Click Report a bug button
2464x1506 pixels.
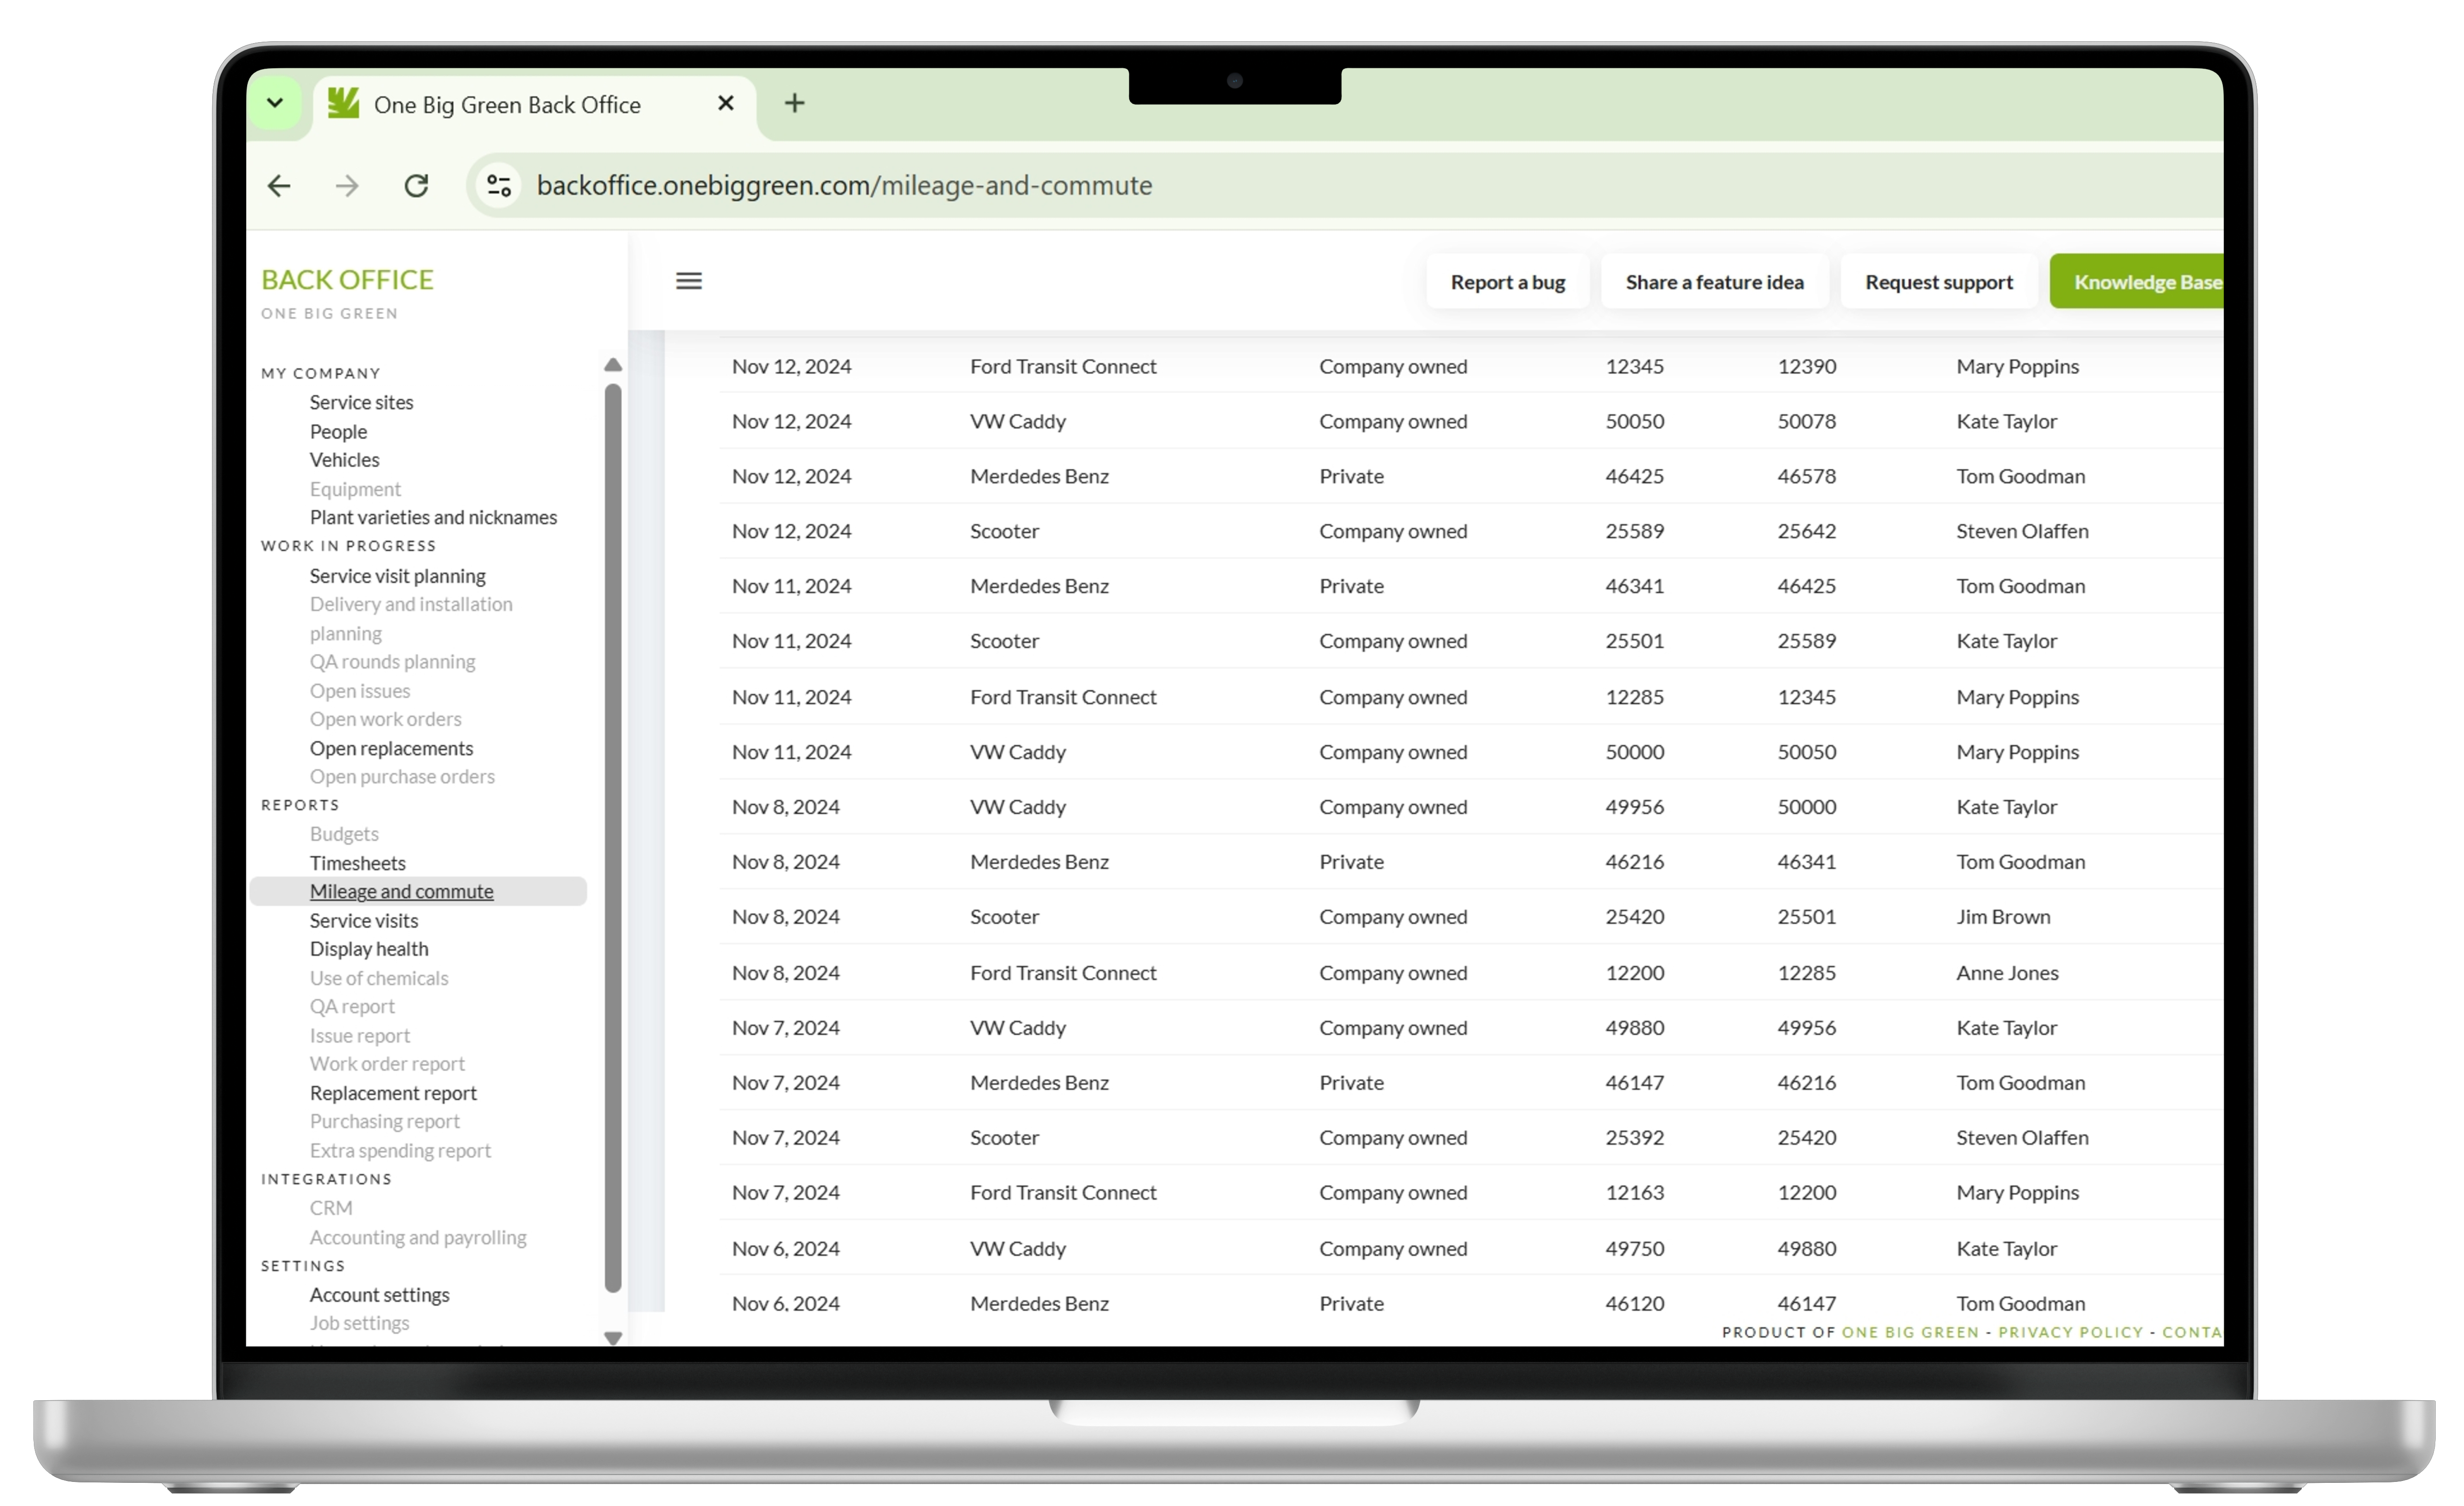pos(1507,282)
